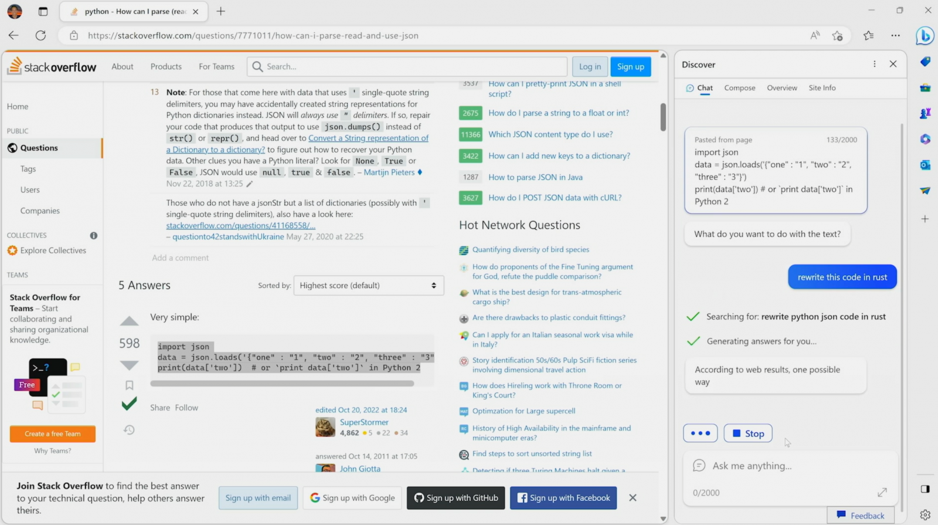Click the Sign up button in header
The image size is (938, 525).
(x=630, y=66)
